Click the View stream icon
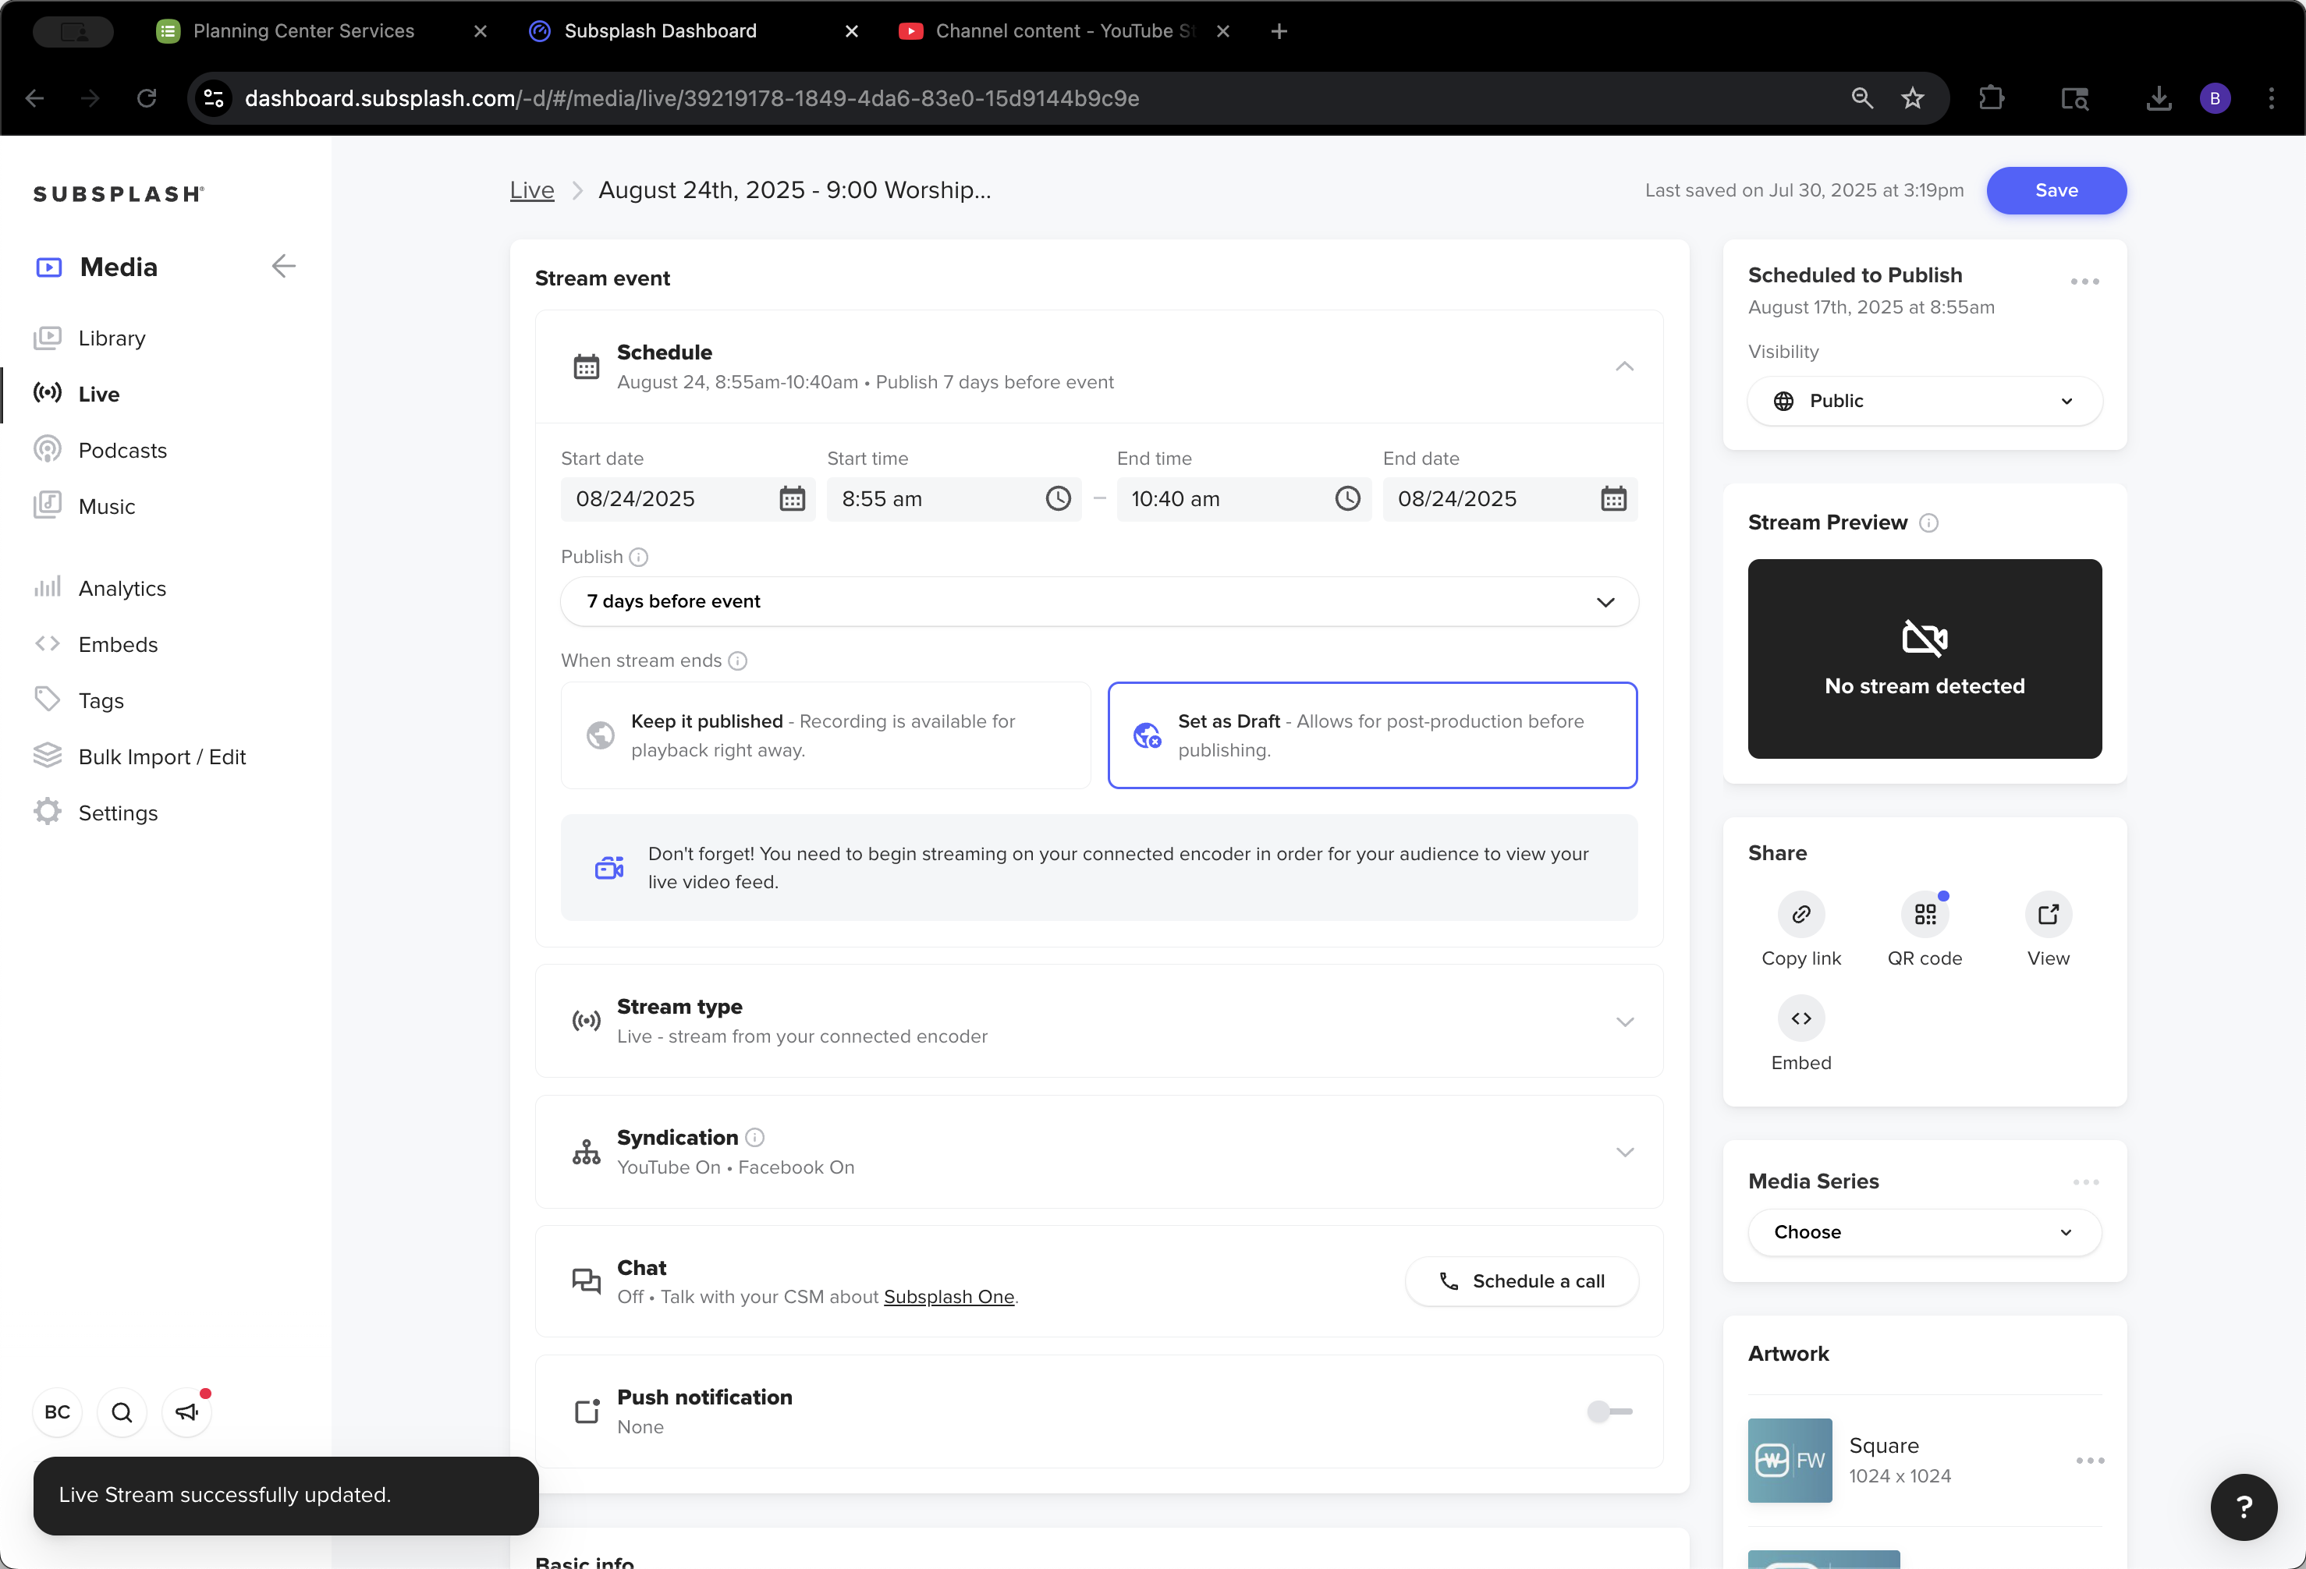This screenshot has height=1569, width=2306. point(2048,913)
